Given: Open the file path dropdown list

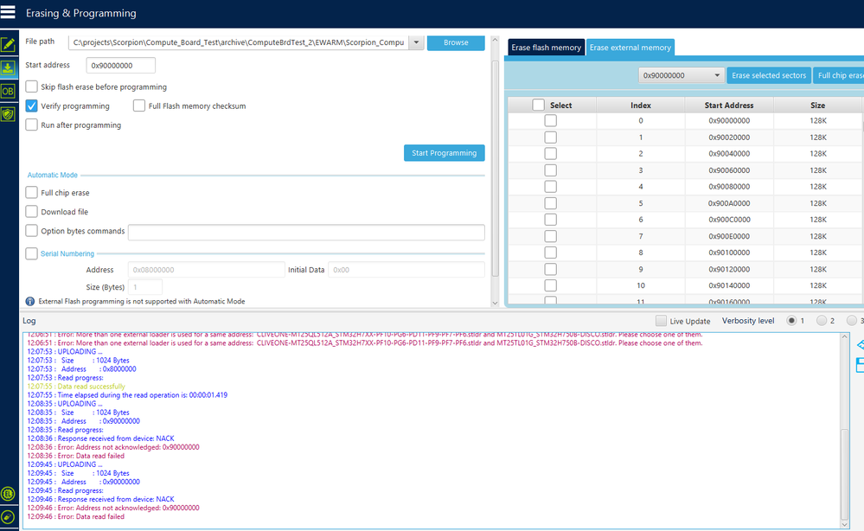Looking at the screenshot, I should point(415,42).
